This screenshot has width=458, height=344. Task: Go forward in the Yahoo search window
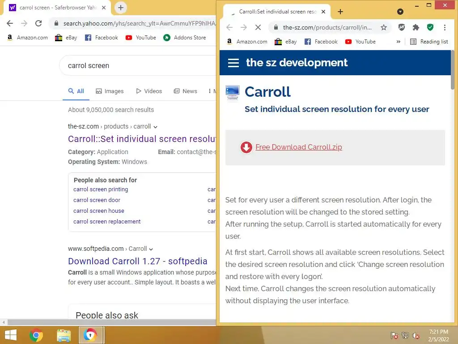point(24,23)
